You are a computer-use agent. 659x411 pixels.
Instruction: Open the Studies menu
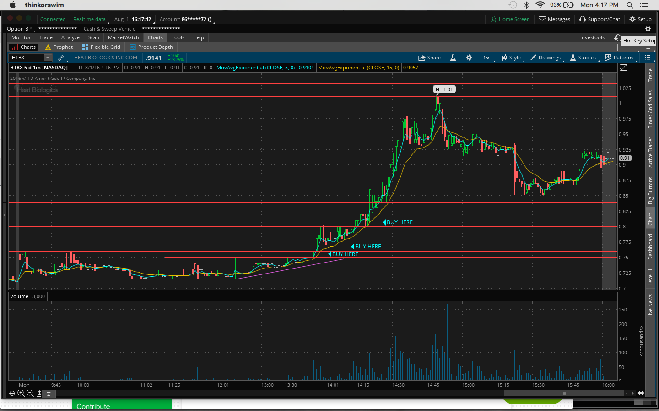pos(583,58)
